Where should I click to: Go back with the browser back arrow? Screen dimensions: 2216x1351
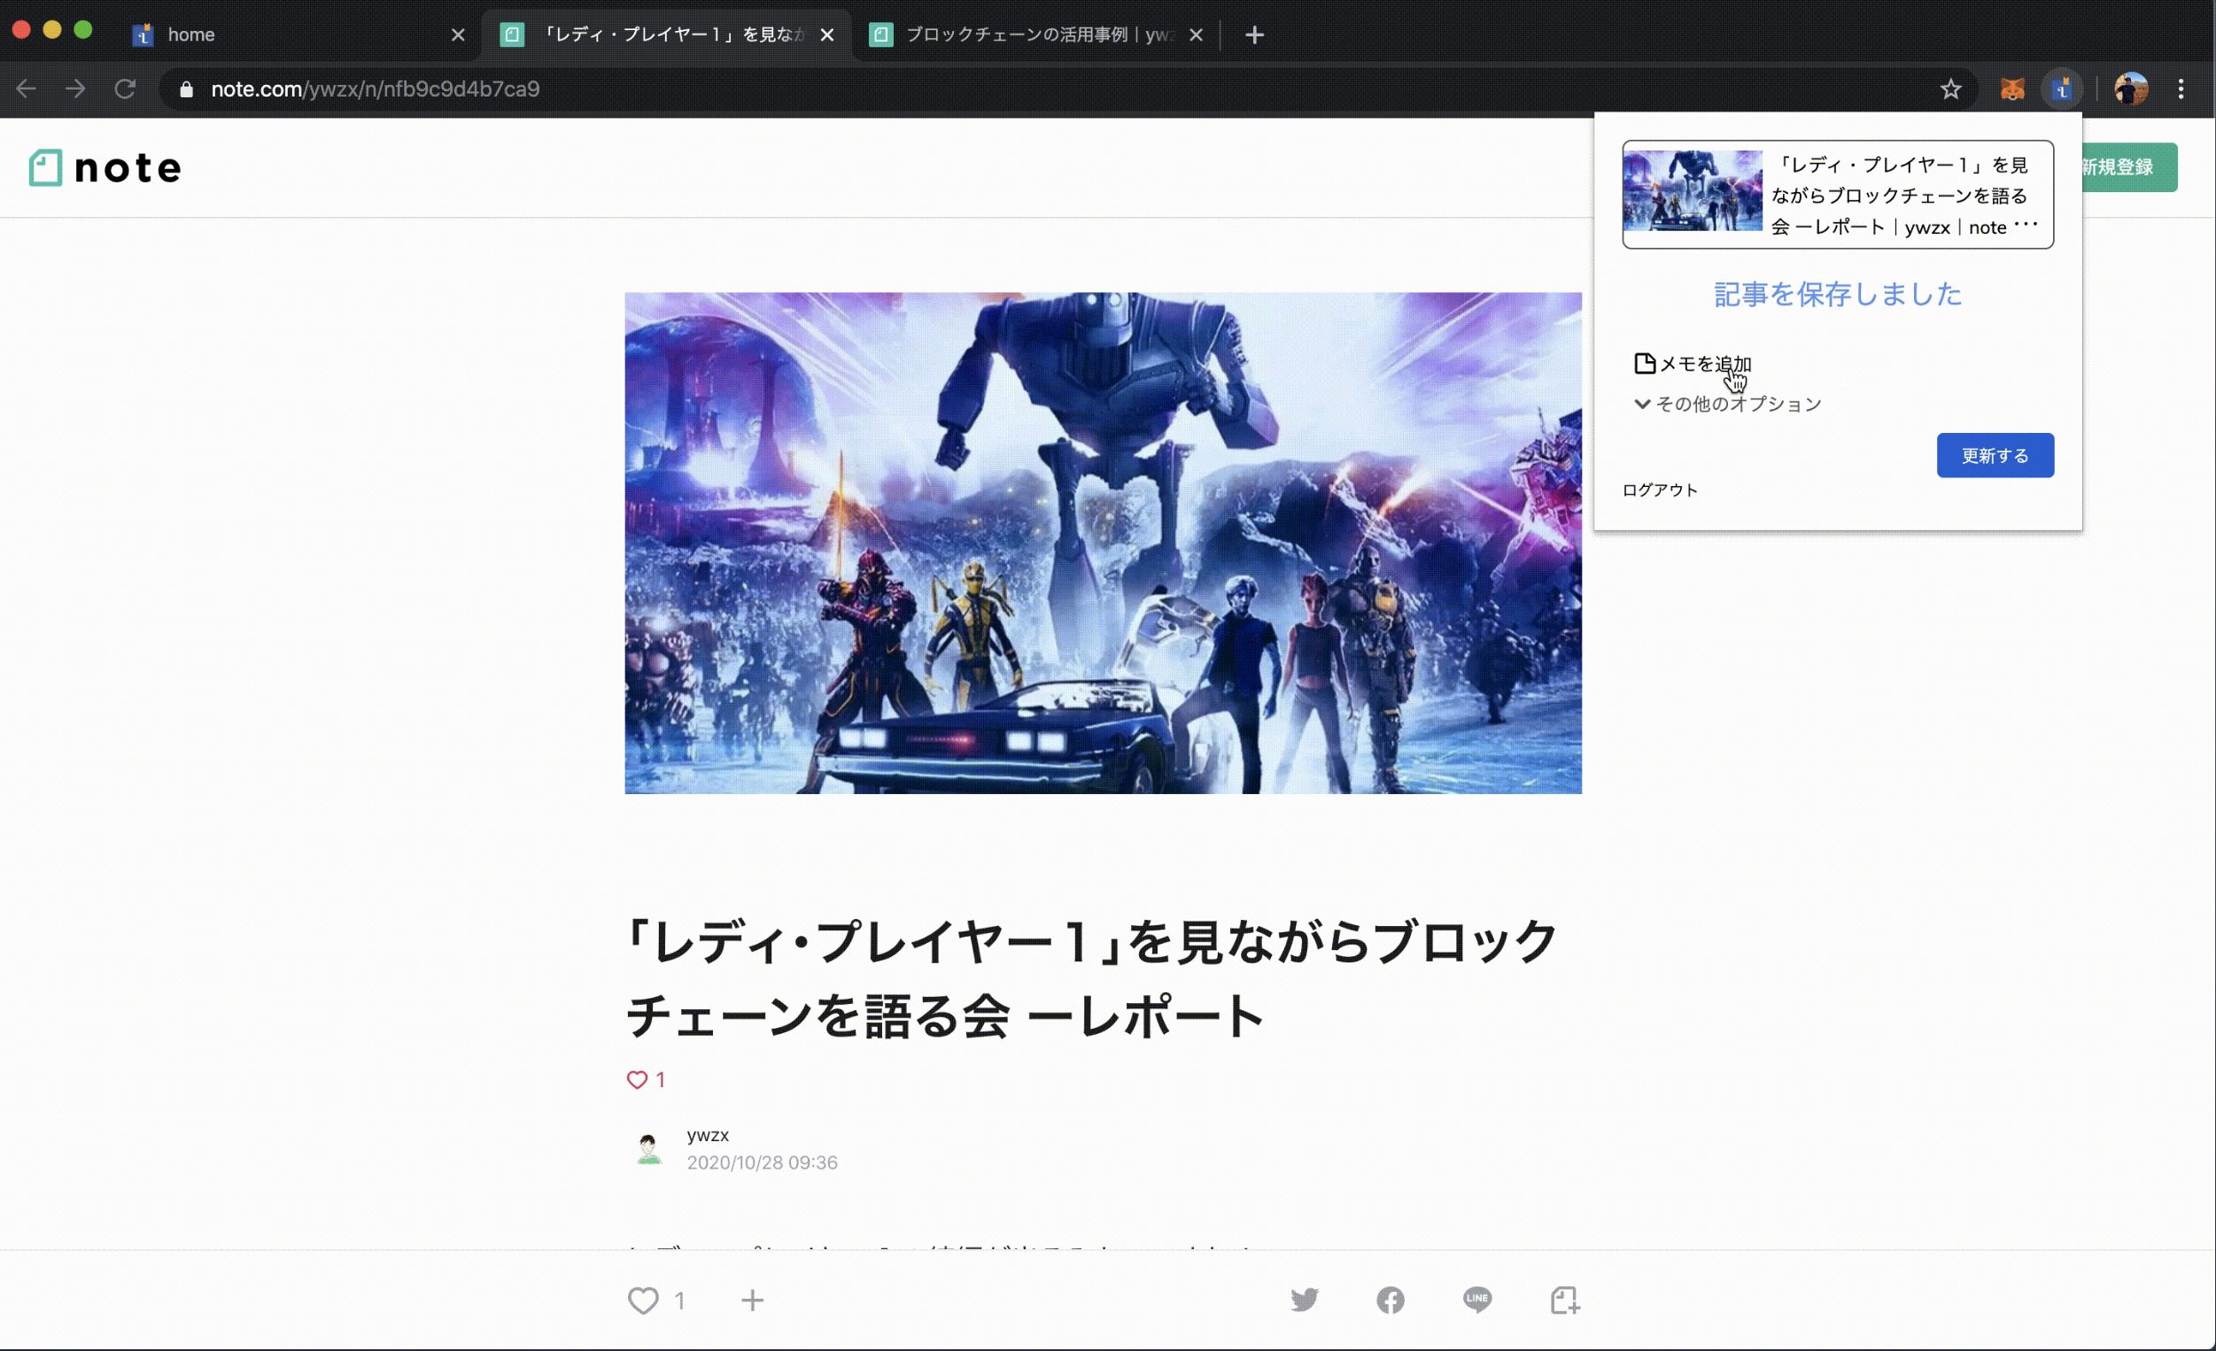click(x=26, y=89)
